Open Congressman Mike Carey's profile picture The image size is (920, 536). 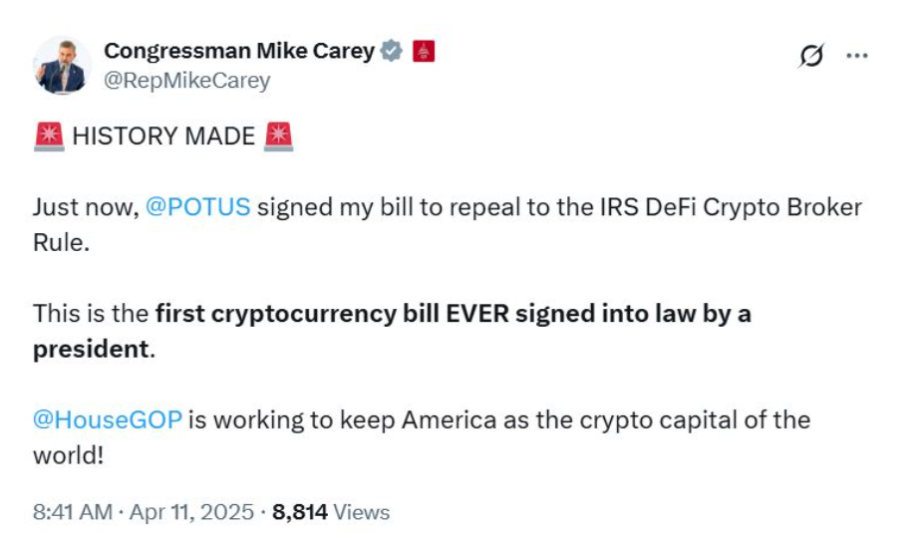[x=62, y=65]
